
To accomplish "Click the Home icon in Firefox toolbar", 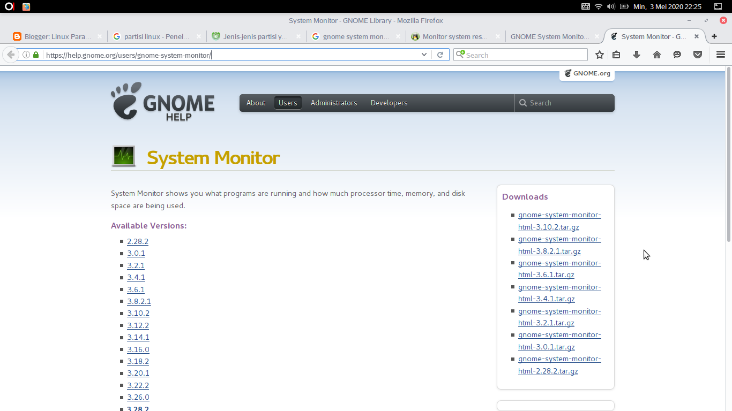I will click(657, 55).
